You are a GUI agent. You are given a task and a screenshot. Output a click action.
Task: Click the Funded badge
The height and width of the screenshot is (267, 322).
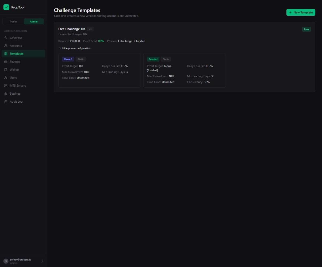pyautogui.click(x=153, y=59)
